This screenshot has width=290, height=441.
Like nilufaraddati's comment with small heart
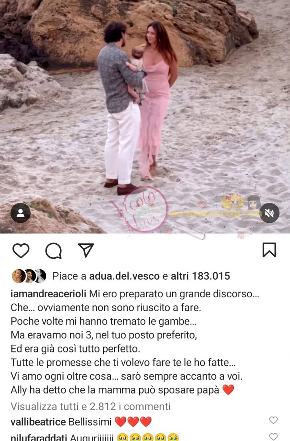coord(273,437)
